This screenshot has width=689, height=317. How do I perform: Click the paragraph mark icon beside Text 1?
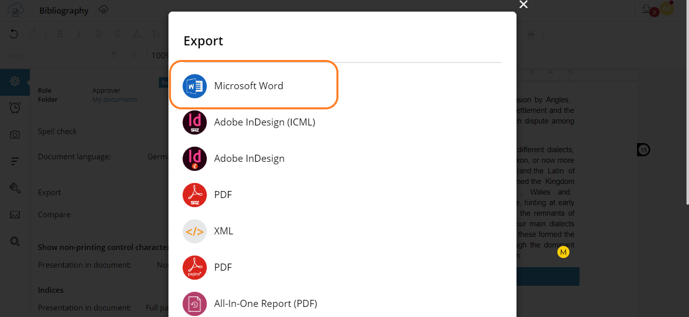coord(114,55)
